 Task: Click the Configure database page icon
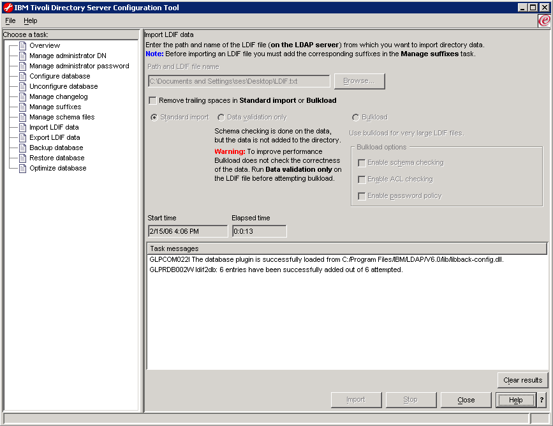[x=22, y=76]
